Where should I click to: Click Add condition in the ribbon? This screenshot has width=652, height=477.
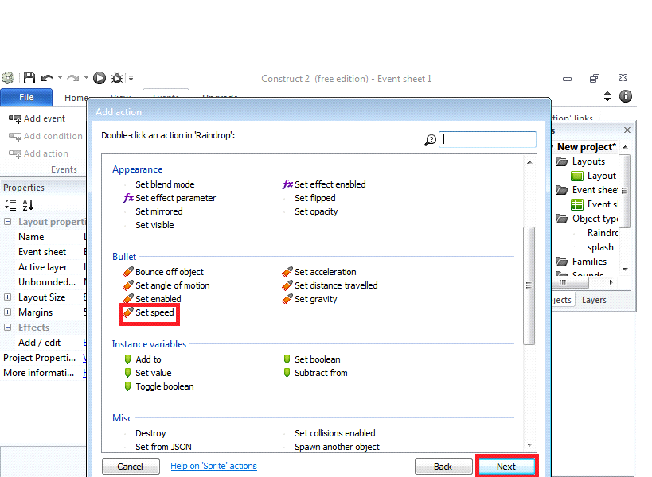click(x=45, y=136)
